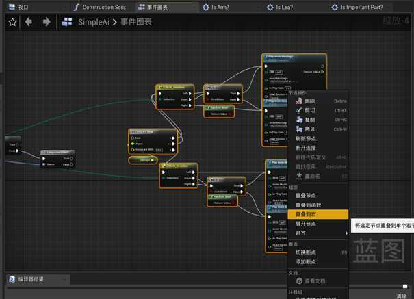The width and height of the screenshot is (414, 299).
Task: Choose highlighted 重叠到宏 menu entry
Action: coord(318,214)
